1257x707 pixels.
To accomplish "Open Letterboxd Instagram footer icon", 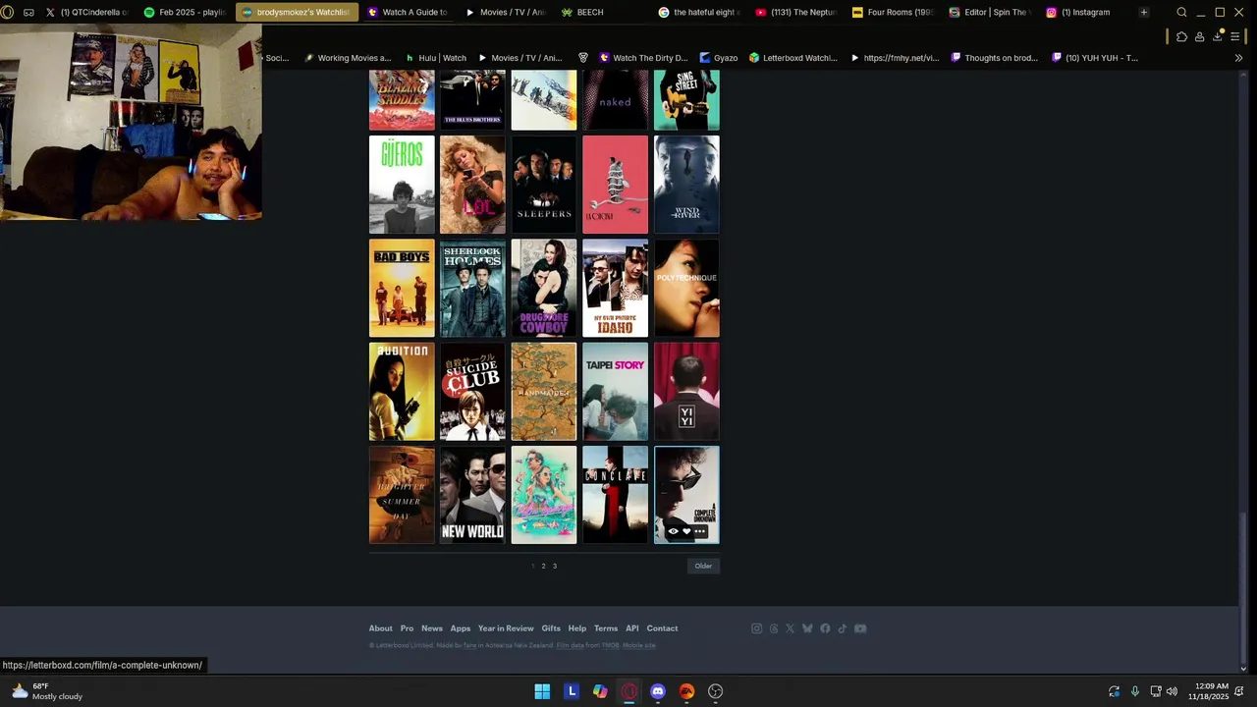I will (756, 628).
